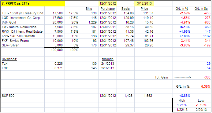The width and height of the screenshot is (212, 113).
Task: Select the '7. PRPFX as ETFs' title cell
Action: point(33,4)
